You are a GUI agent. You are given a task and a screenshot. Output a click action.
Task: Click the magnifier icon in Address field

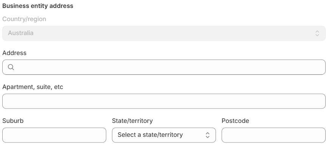point(11,67)
